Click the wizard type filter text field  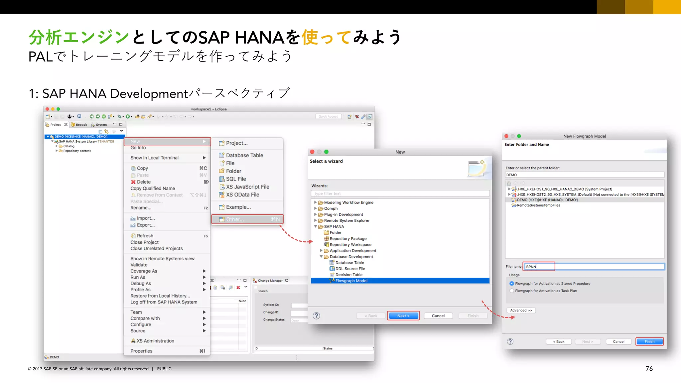coord(400,193)
